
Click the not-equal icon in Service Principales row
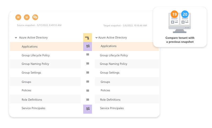pos(87,109)
